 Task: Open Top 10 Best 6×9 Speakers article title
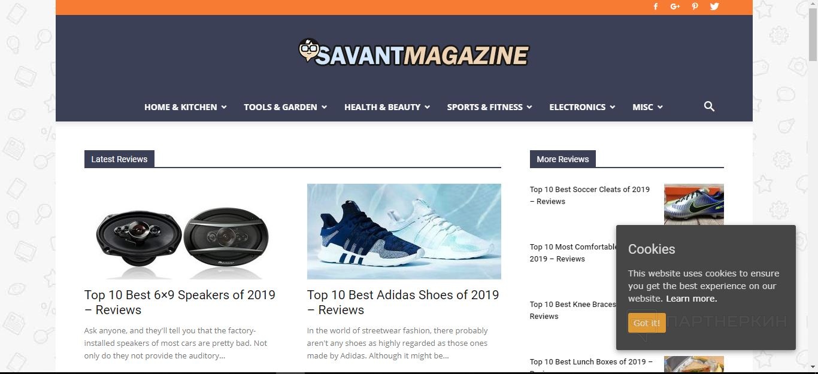(180, 302)
